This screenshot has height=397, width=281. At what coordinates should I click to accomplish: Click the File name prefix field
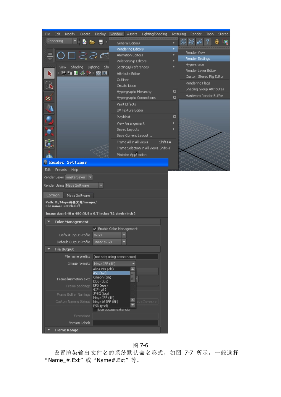125,257
